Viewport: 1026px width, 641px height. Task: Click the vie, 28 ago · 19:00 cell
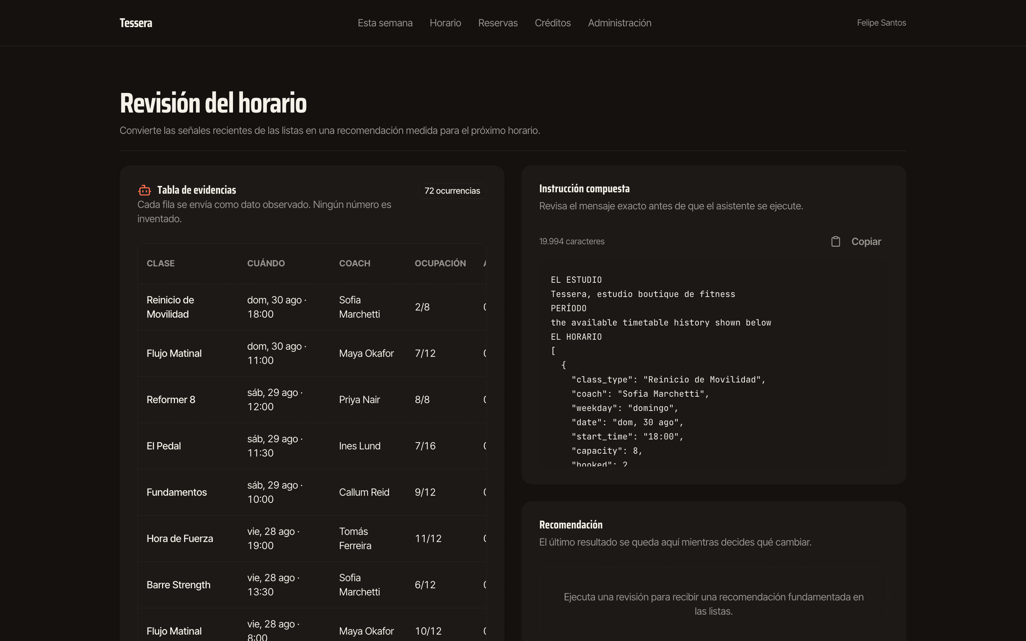(274, 538)
